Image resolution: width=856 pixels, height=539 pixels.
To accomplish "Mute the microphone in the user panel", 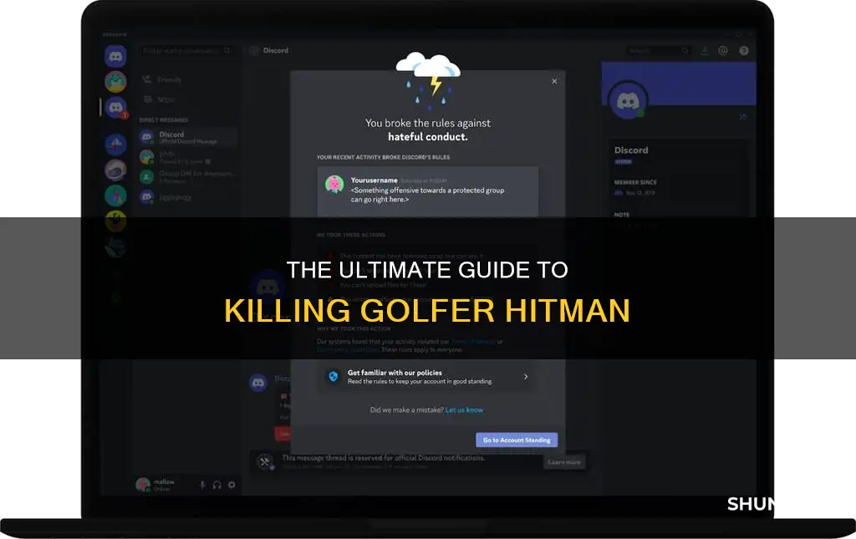I will point(202,485).
